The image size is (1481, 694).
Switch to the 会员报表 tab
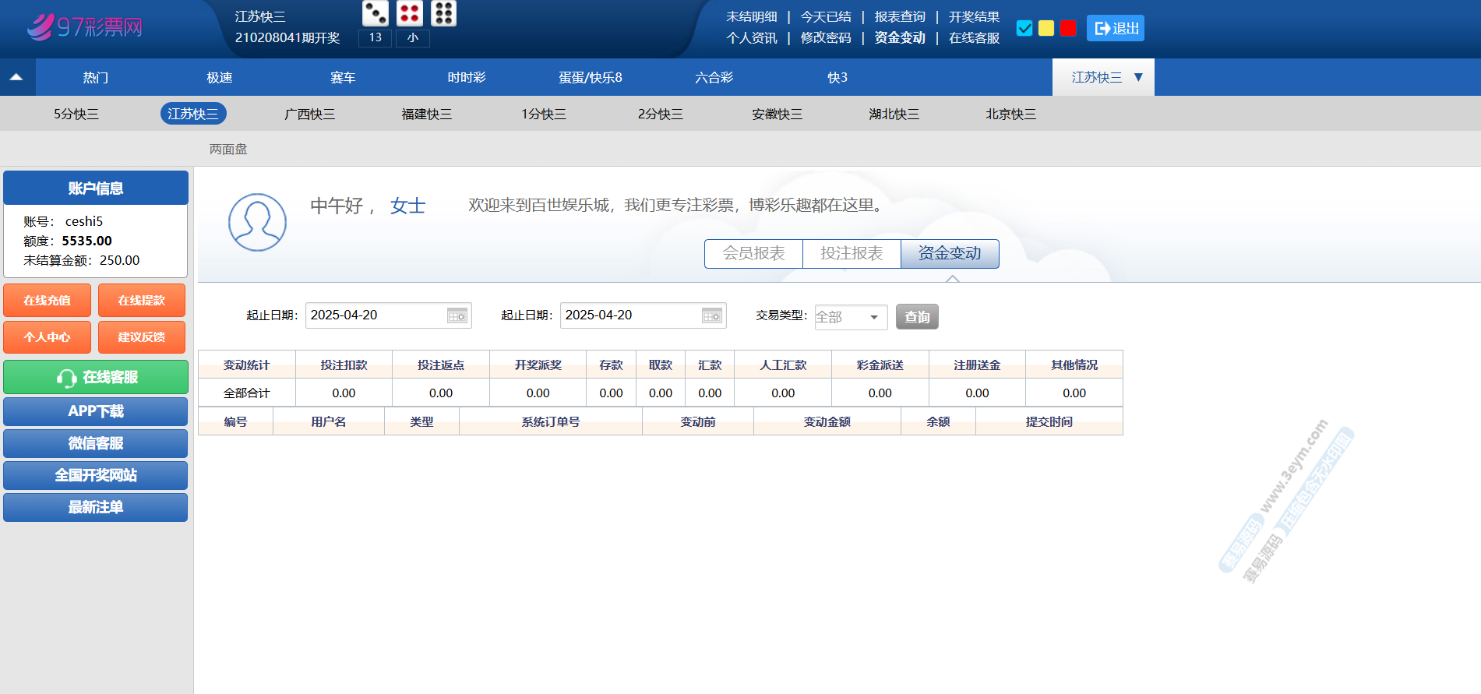coord(753,253)
